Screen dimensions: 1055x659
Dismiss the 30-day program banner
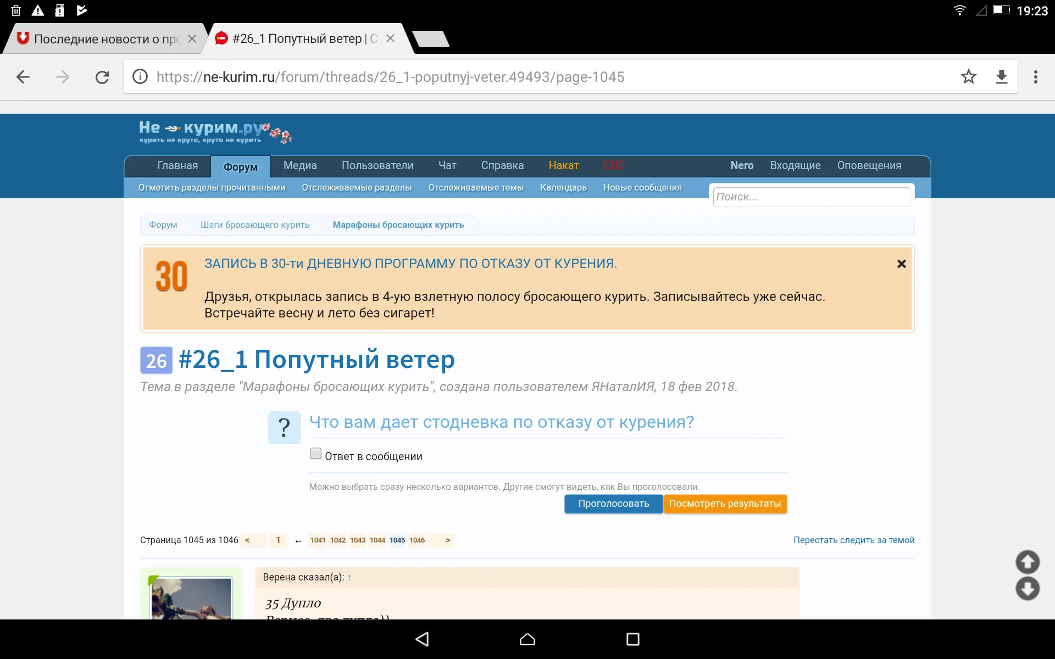click(x=902, y=264)
